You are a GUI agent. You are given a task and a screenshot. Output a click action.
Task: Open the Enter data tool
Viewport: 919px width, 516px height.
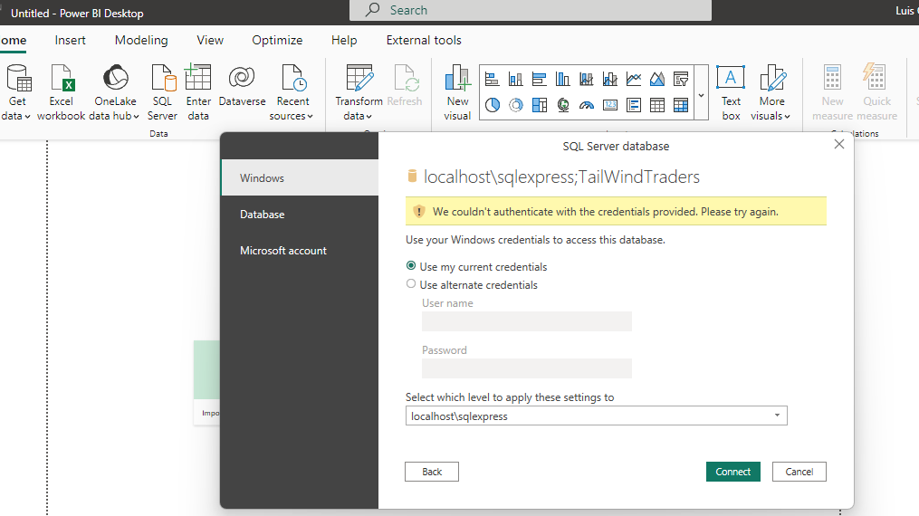coord(198,92)
